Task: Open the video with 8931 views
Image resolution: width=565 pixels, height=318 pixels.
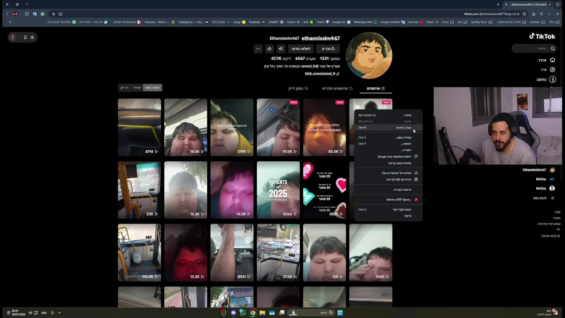Action: [x=232, y=253]
